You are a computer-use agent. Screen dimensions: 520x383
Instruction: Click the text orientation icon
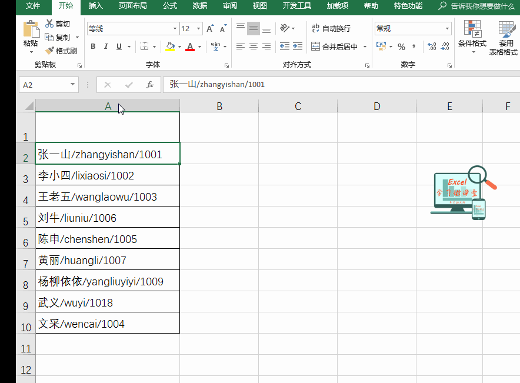click(285, 28)
